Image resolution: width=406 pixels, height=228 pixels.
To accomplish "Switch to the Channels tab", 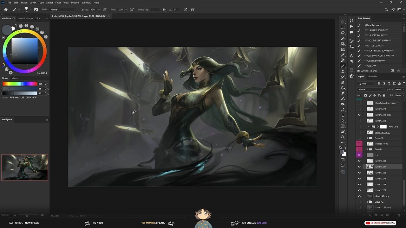I will (x=372, y=76).
